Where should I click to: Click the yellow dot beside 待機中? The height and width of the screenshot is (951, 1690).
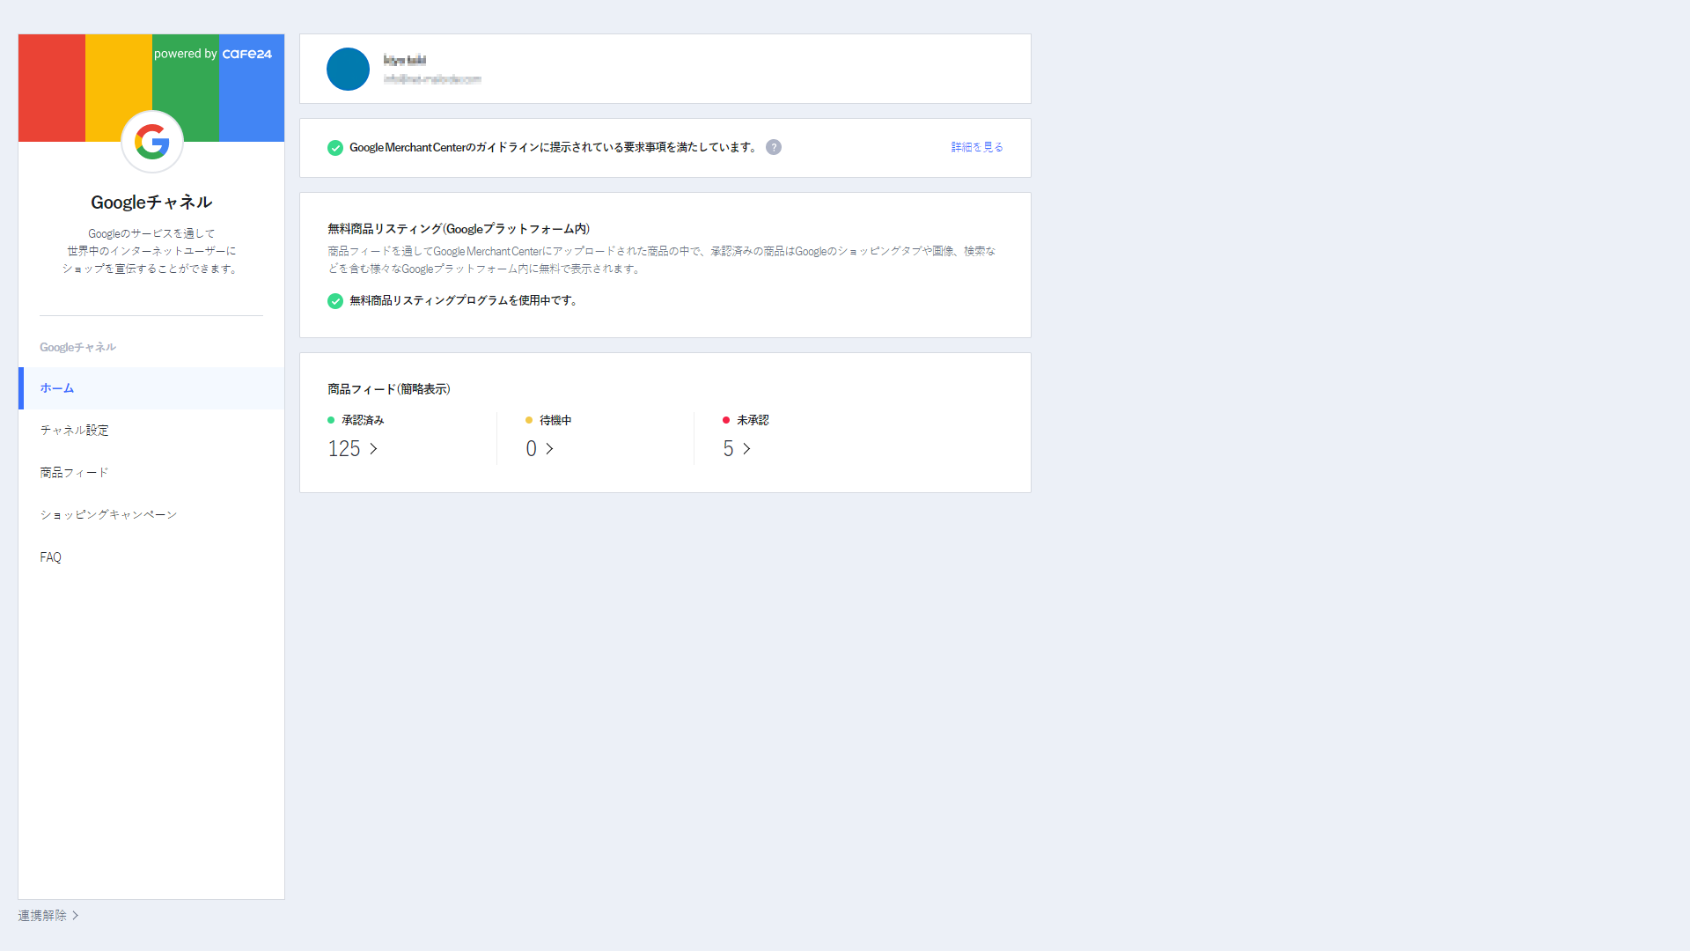(x=529, y=421)
